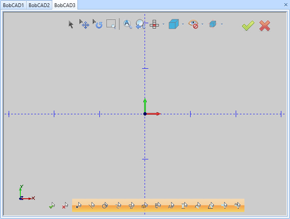Enable the green check selection filter
The height and width of the screenshot is (219, 290).
coord(52,205)
